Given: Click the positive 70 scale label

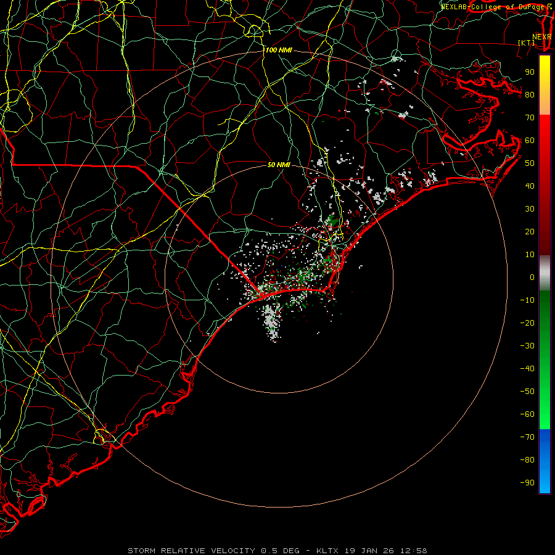Looking at the screenshot, I should tap(530, 118).
